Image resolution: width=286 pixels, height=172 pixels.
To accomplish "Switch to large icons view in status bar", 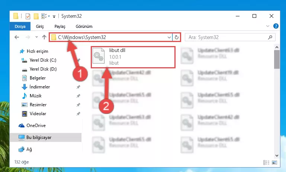I will click(x=274, y=162).
